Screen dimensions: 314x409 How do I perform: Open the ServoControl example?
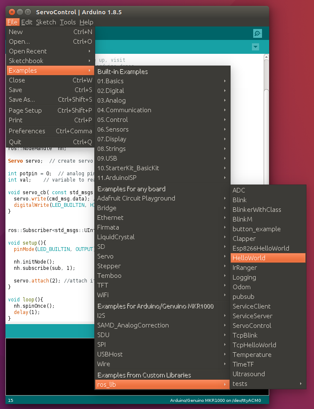point(268,325)
